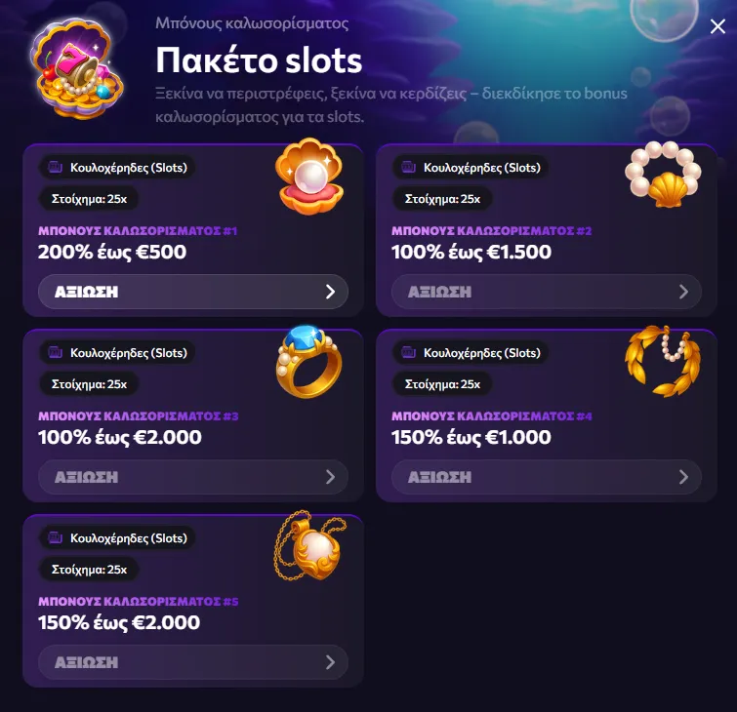Image resolution: width=737 pixels, height=712 pixels.
Task: Claim welcome bonus #1 with ΑΞΙΩΣΗ button
Action: [x=192, y=292]
